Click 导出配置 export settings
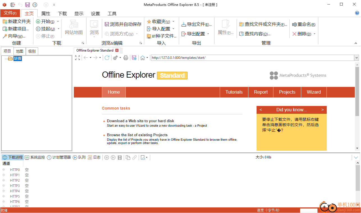This screenshot has width=361, height=213. pos(193,34)
